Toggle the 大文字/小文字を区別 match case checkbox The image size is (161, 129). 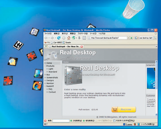coord(114,121)
